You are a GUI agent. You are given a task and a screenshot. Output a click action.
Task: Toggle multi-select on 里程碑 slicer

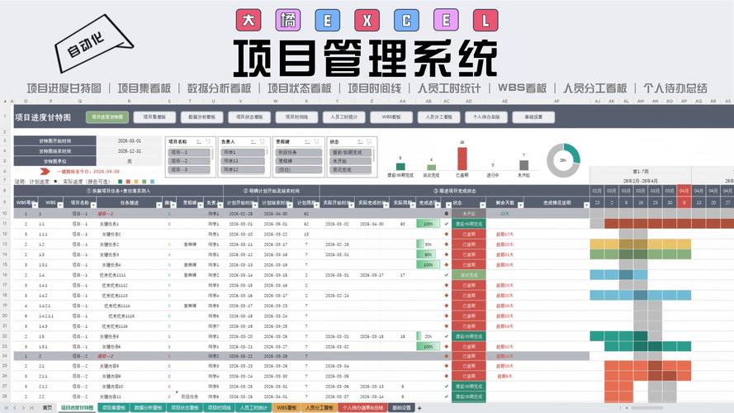click(x=307, y=141)
